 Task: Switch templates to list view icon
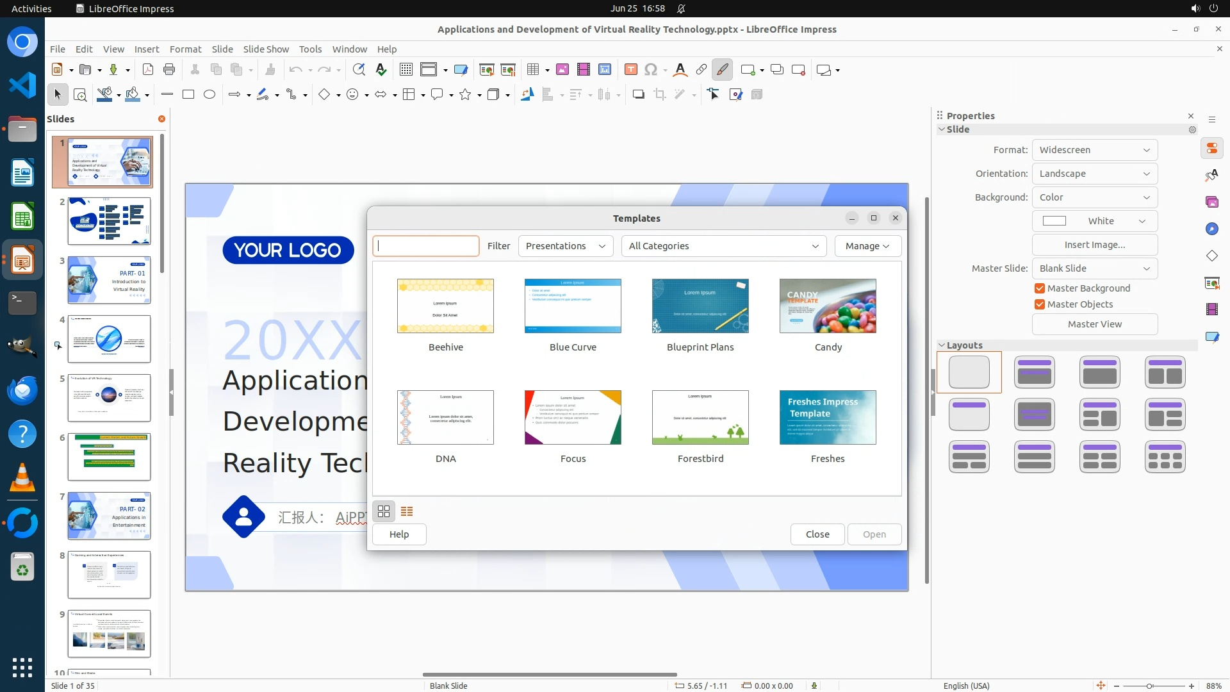tap(407, 511)
